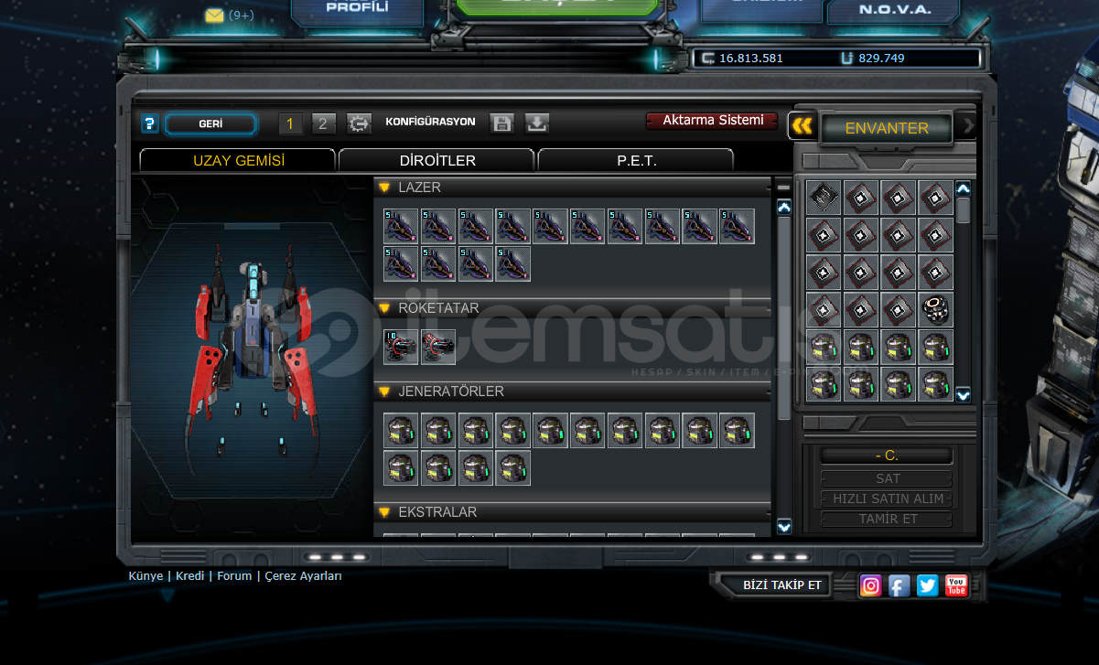Open the Çerez Ayarları footer link

(x=303, y=576)
